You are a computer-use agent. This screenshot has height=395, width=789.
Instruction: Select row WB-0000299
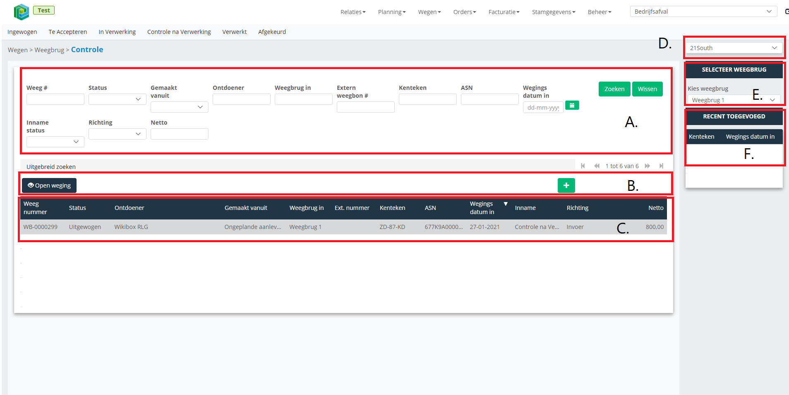tap(343, 227)
